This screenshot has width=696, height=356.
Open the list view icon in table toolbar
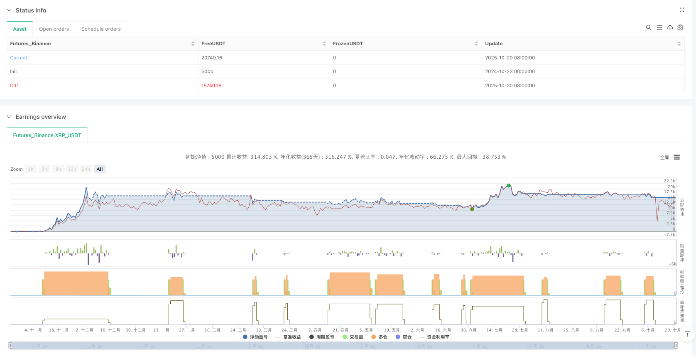click(x=659, y=27)
